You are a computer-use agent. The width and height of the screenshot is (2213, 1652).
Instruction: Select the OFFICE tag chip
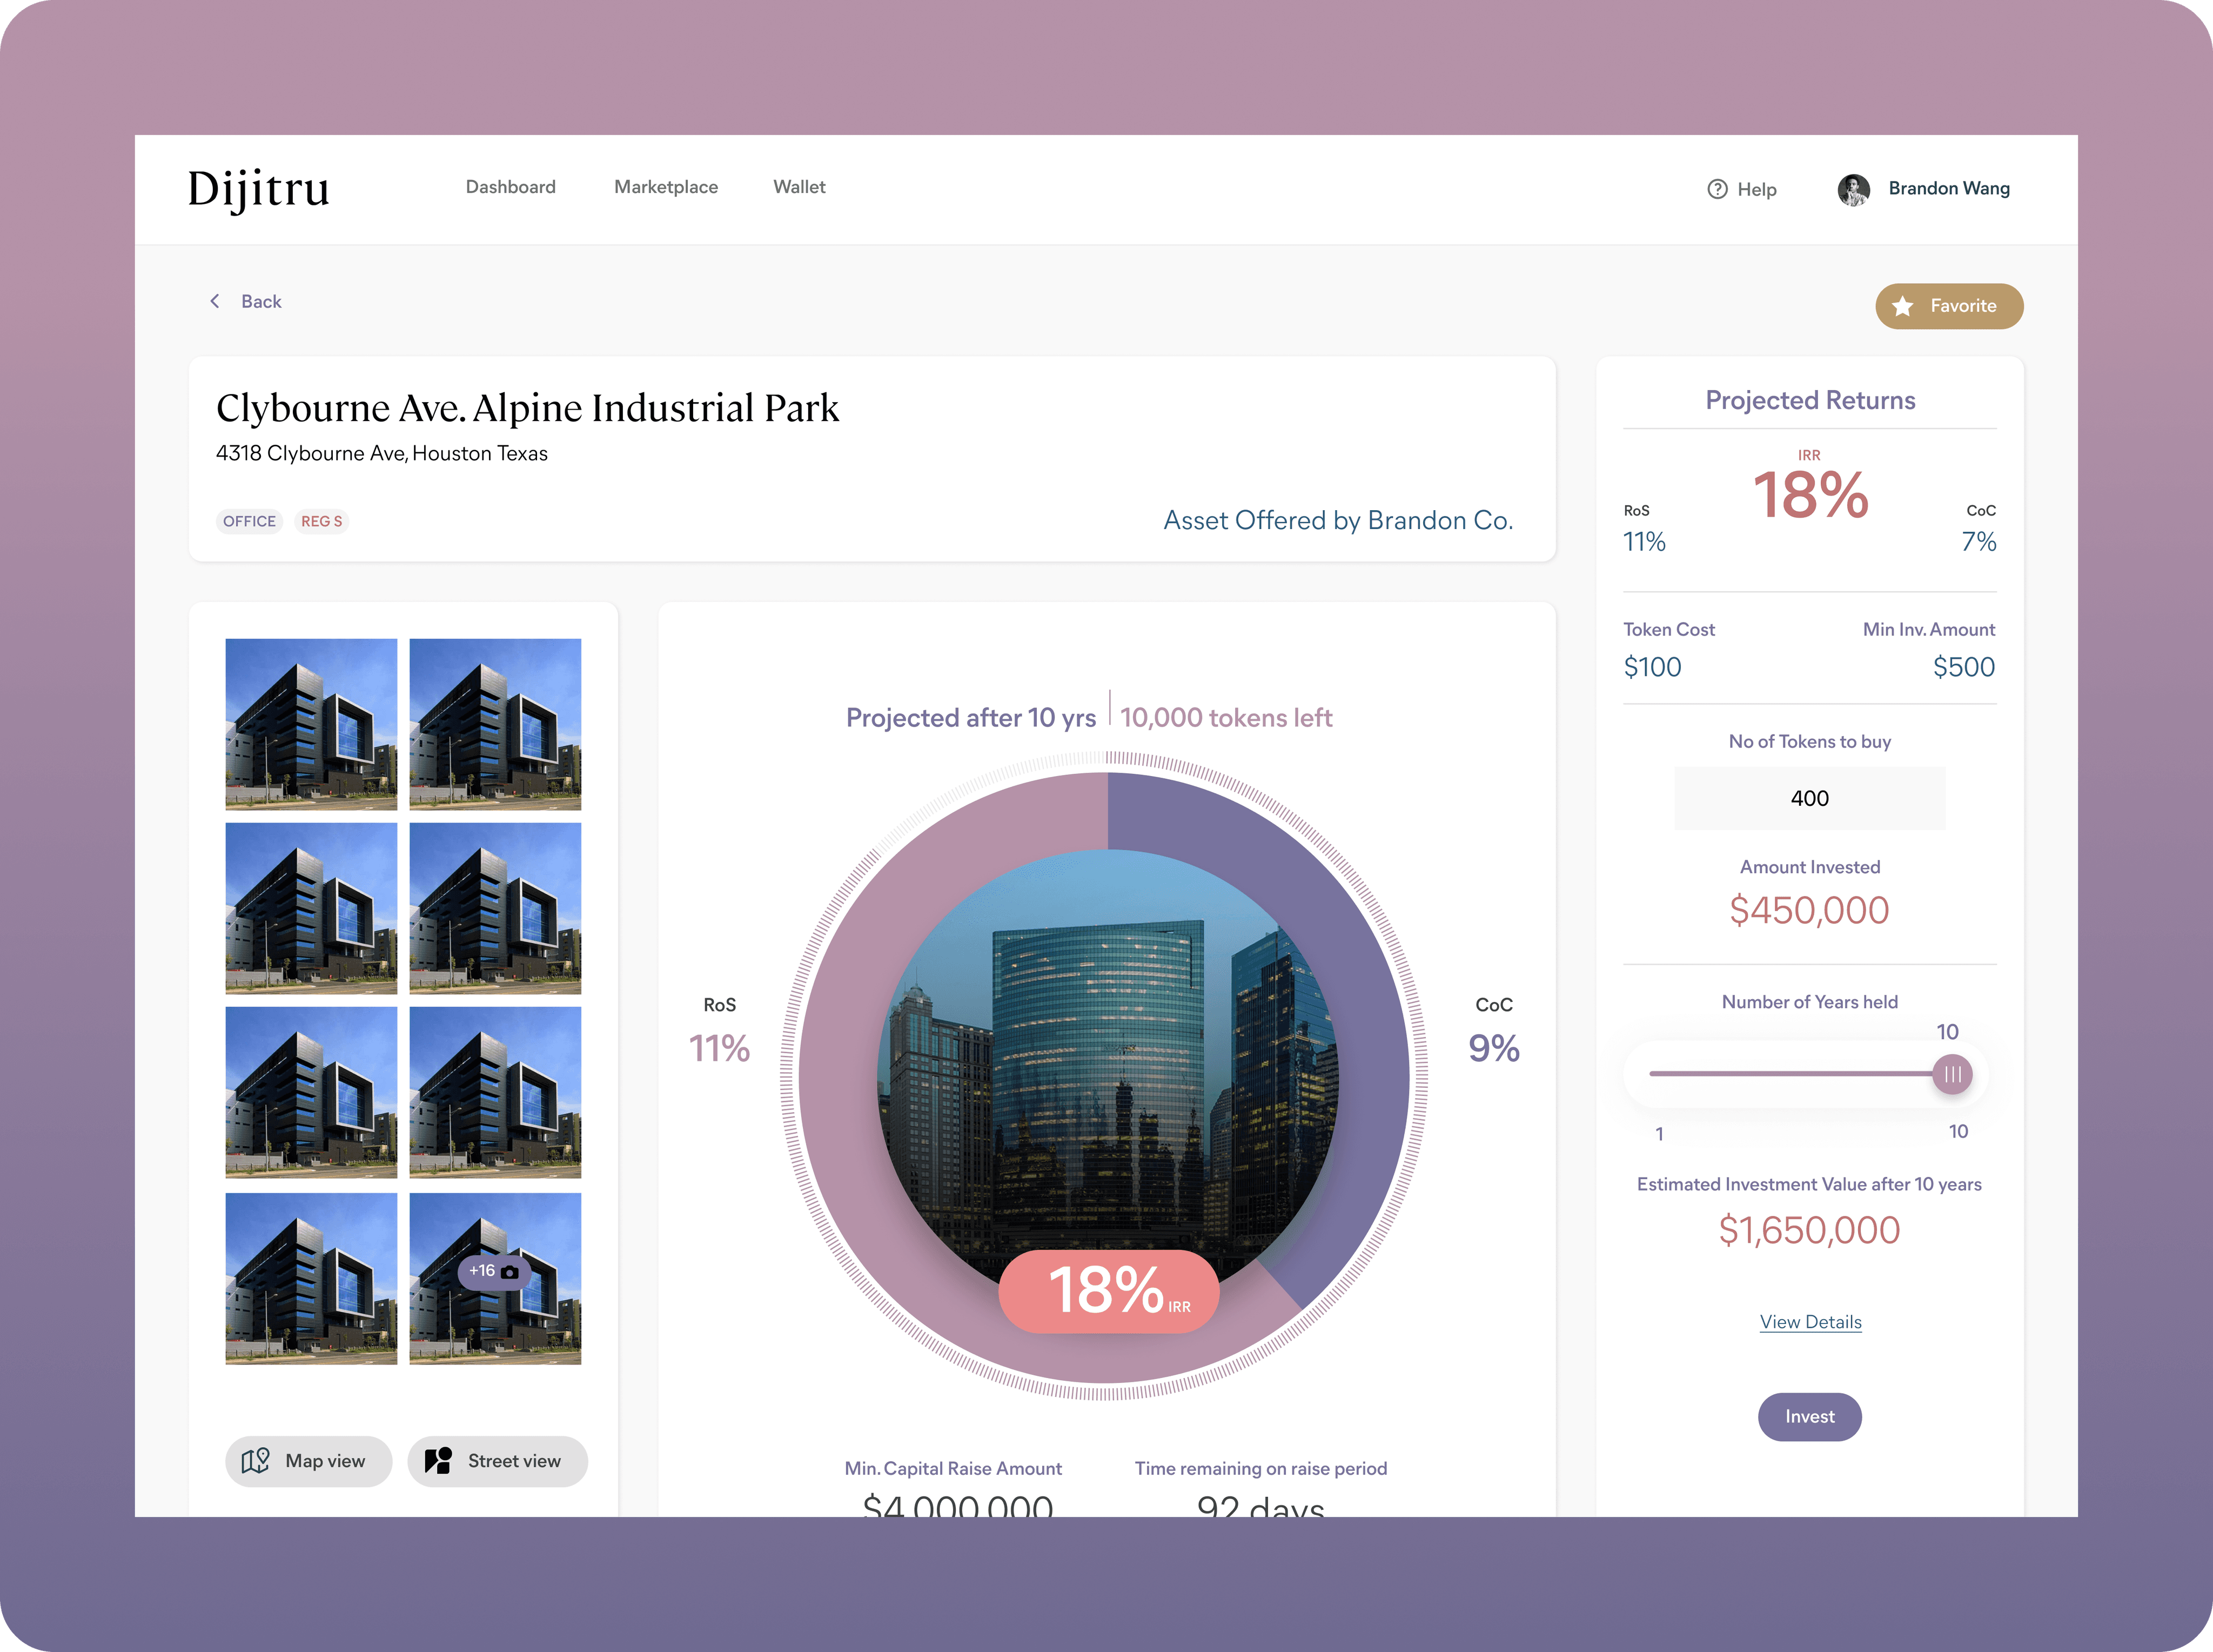[249, 521]
